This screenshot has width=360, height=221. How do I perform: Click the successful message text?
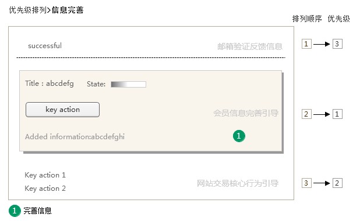click(45, 46)
